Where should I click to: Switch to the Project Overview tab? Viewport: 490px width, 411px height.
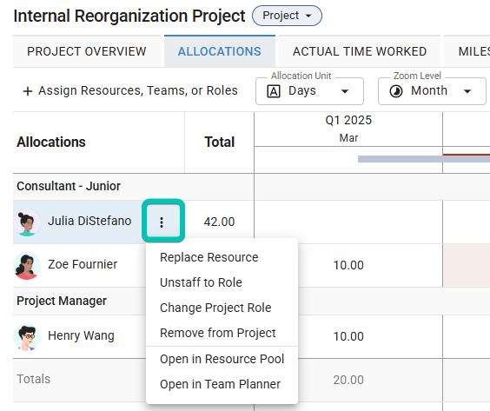(x=87, y=51)
